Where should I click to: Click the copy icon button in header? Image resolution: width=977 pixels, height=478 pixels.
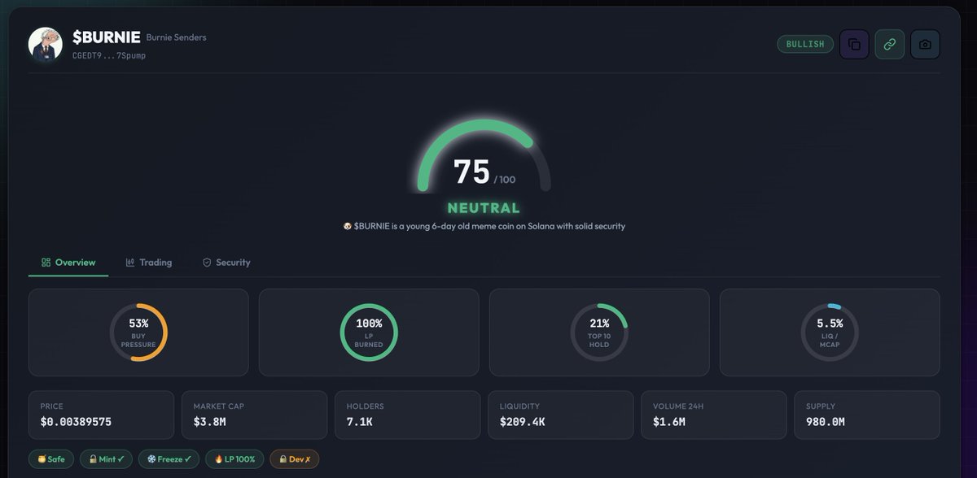854,44
